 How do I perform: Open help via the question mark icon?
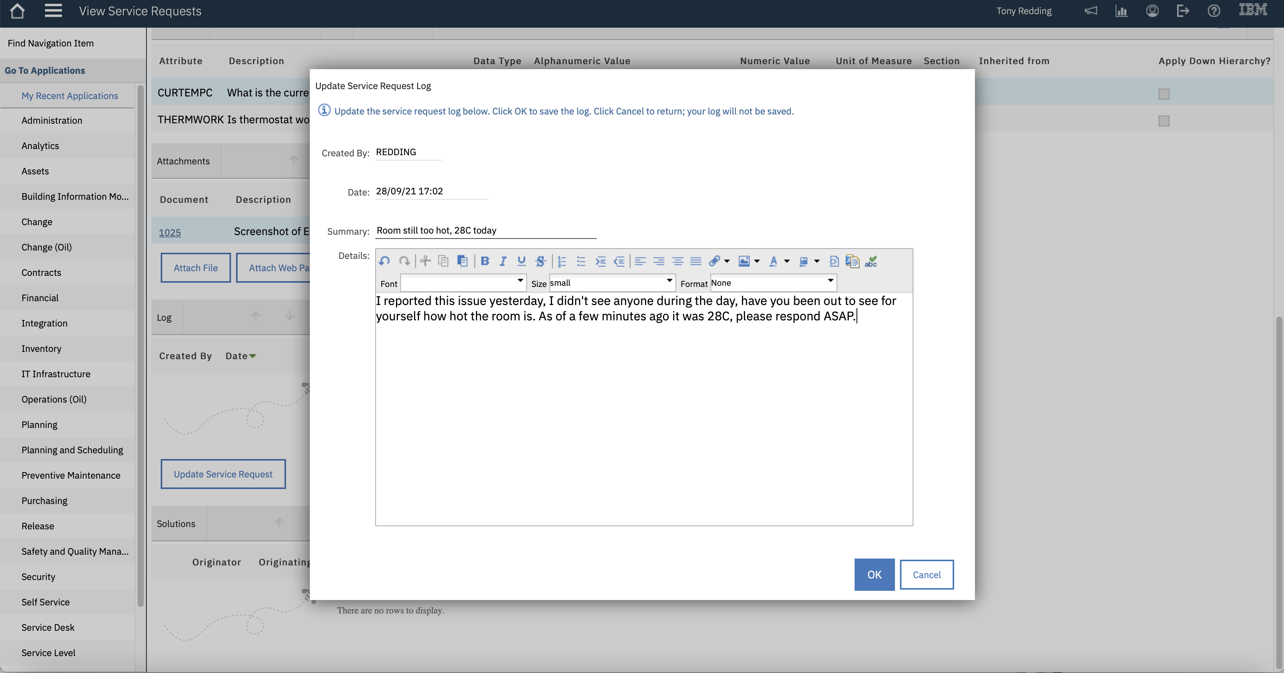1214,10
